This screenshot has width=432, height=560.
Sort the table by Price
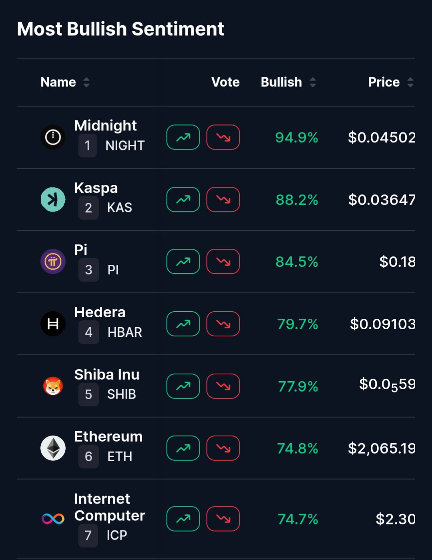(x=390, y=82)
